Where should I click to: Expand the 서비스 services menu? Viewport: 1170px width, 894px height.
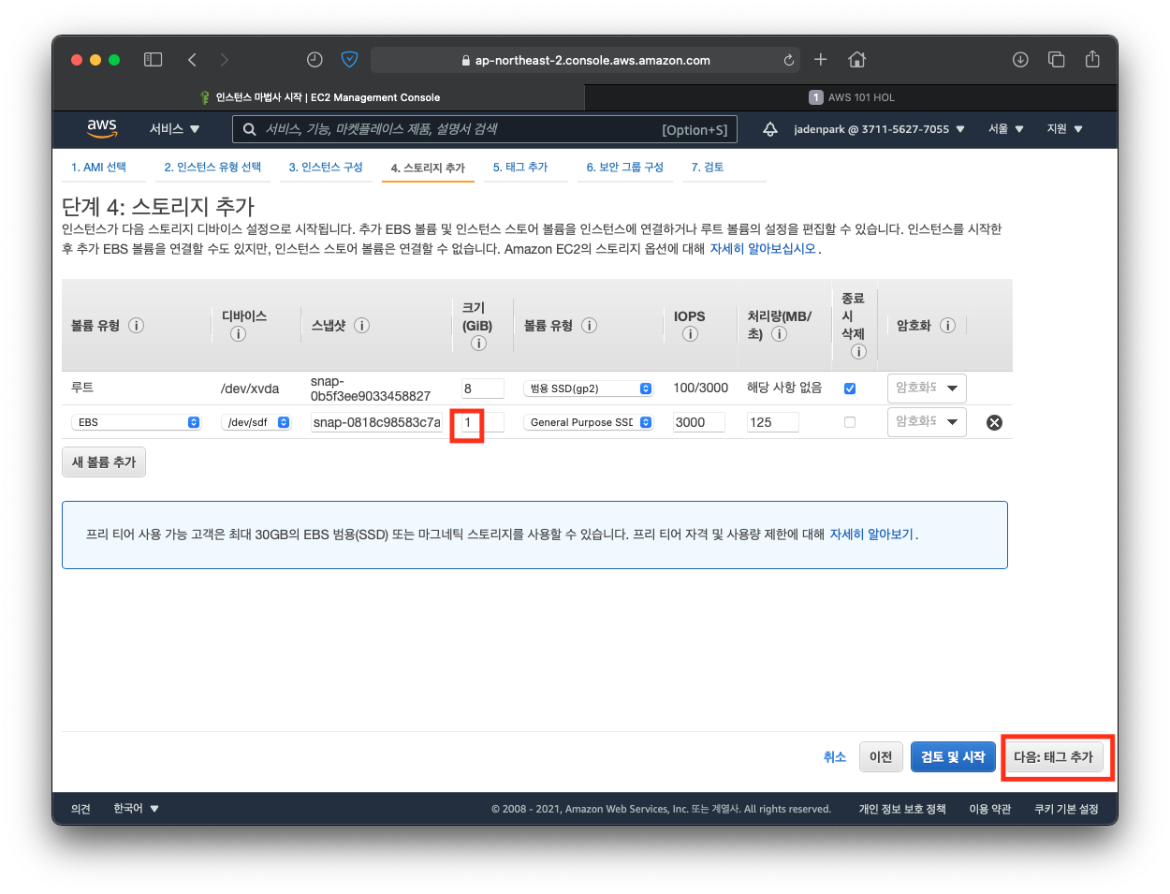click(174, 129)
